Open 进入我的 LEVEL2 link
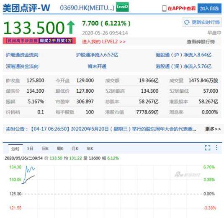The width and height of the screenshot is (224, 218). point(104,42)
